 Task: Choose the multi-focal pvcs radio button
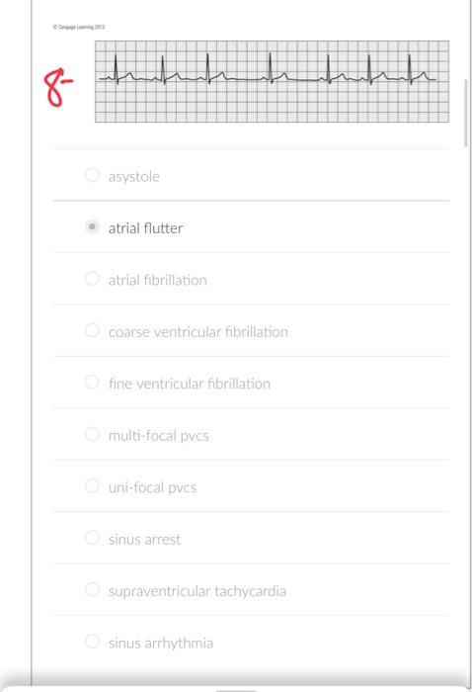point(92,434)
